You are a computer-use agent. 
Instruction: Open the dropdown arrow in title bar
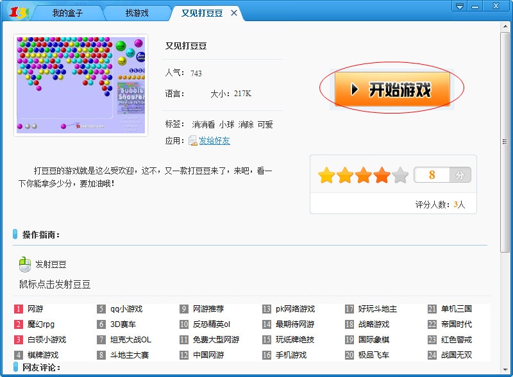pos(458,6)
